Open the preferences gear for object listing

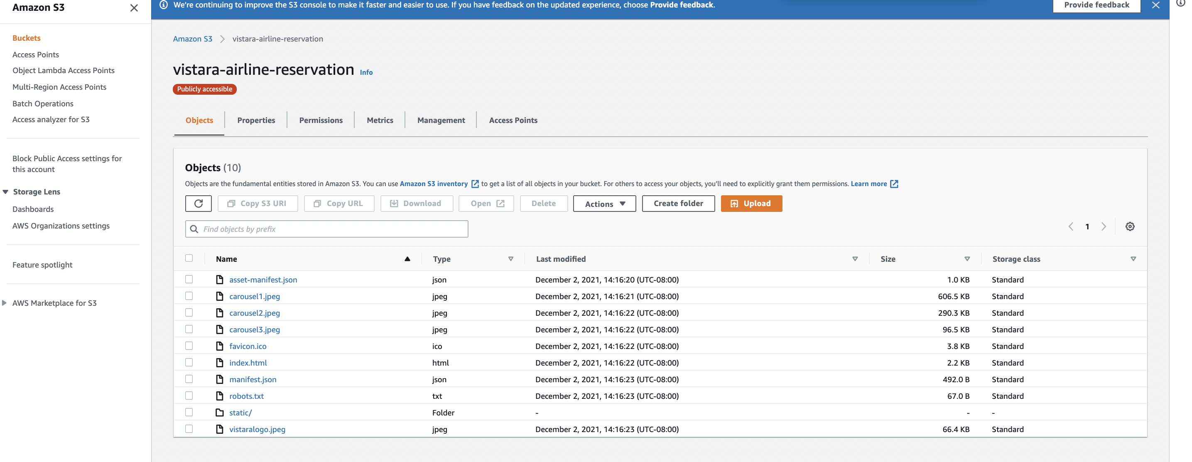pos(1130,226)
